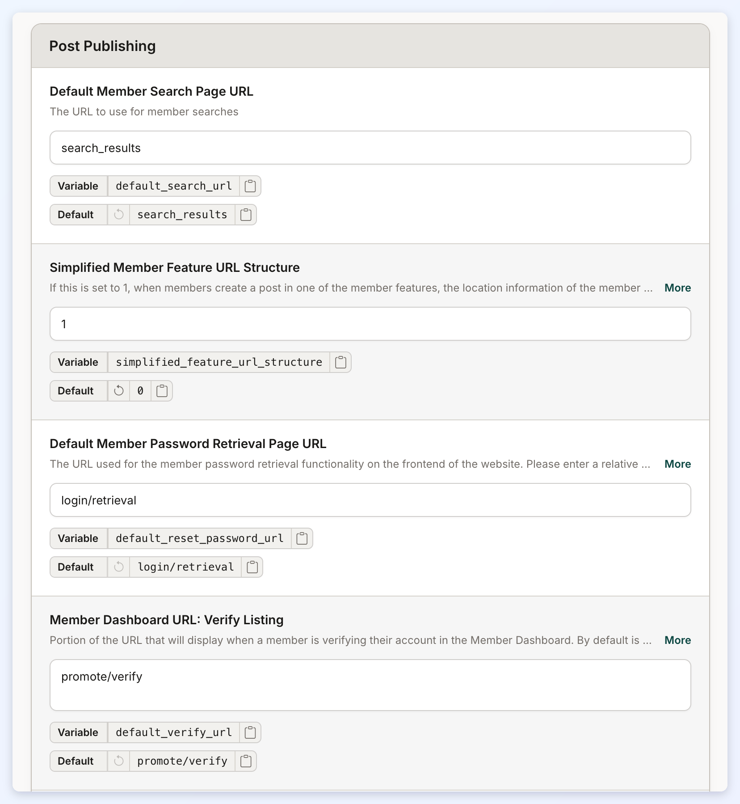Expand Password Retrieval Page URL description with More
The image size is (740, 804).
coord(677,464)
